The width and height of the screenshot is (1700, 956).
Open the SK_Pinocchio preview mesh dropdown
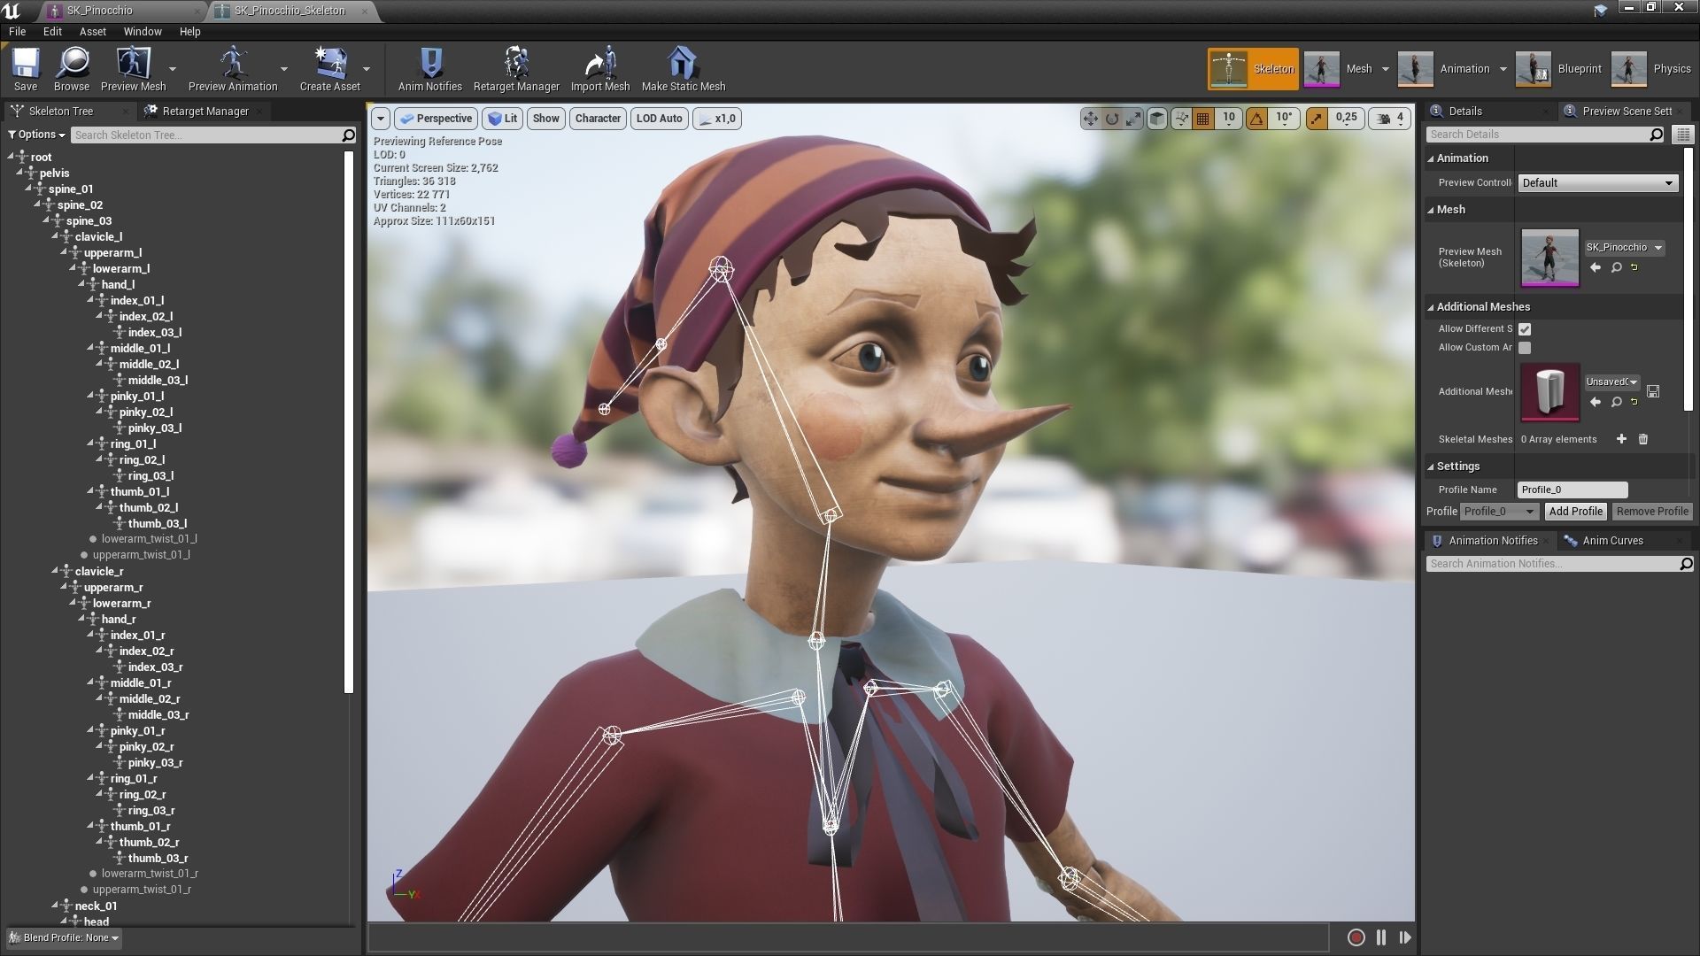[x=1624, y=248]
